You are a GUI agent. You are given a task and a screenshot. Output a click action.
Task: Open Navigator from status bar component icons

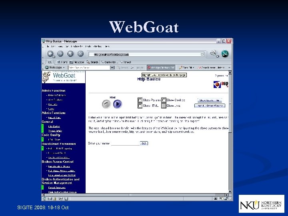tap(44, 199)
